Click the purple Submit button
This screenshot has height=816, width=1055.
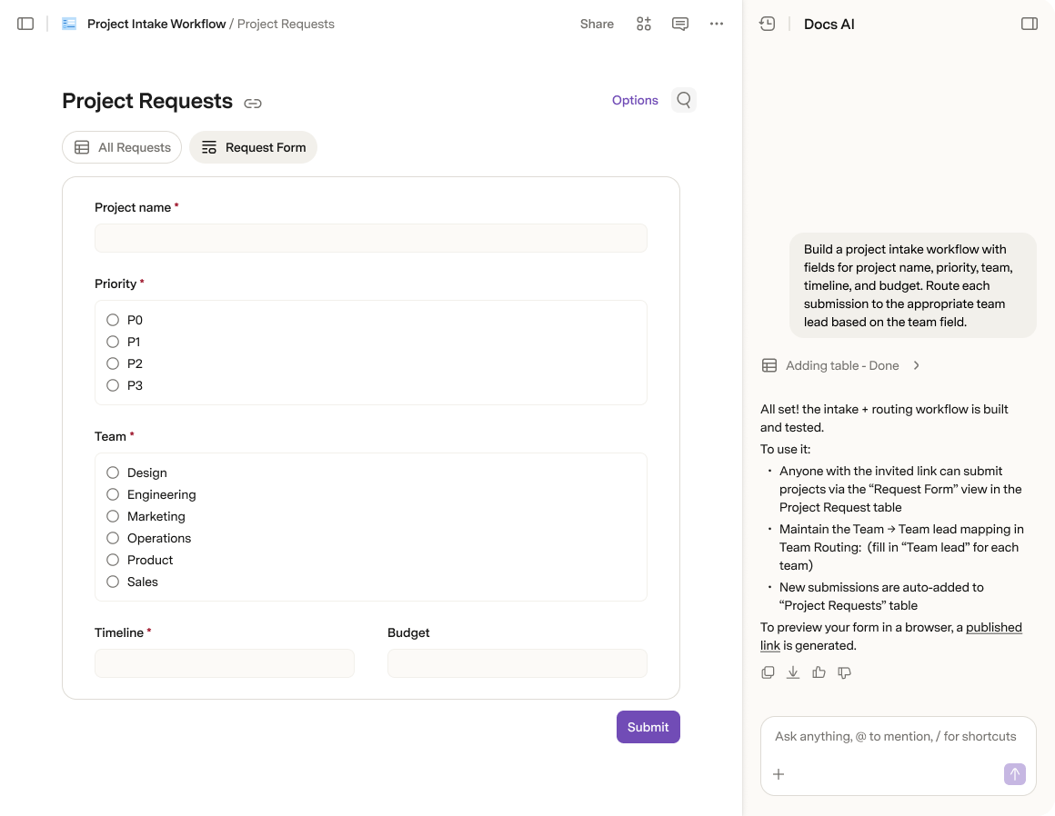coord(648,727)
